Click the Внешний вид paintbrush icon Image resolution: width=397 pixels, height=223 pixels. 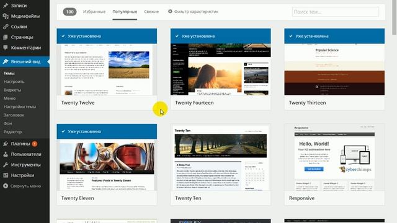click(x=6, y=61)
